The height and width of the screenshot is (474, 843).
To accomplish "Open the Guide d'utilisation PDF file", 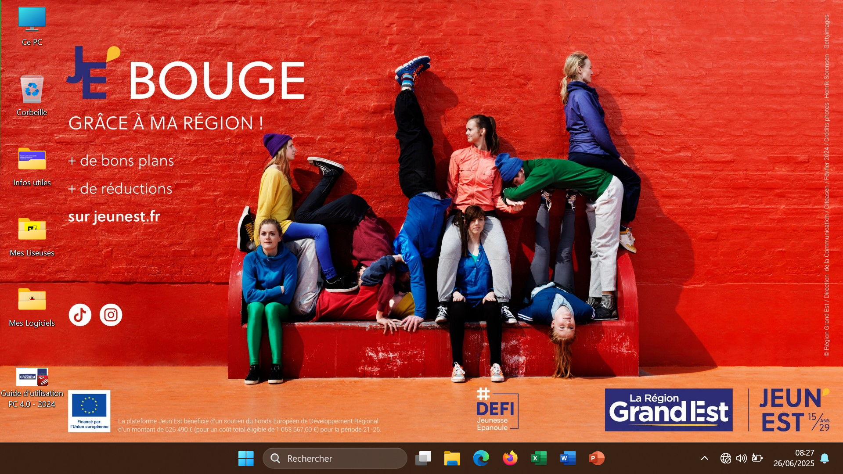I will coord(32,377).
